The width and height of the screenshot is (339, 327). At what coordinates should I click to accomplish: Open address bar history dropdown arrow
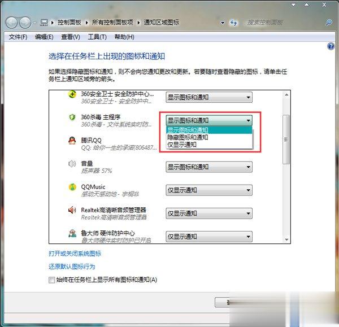coord(223,23)
